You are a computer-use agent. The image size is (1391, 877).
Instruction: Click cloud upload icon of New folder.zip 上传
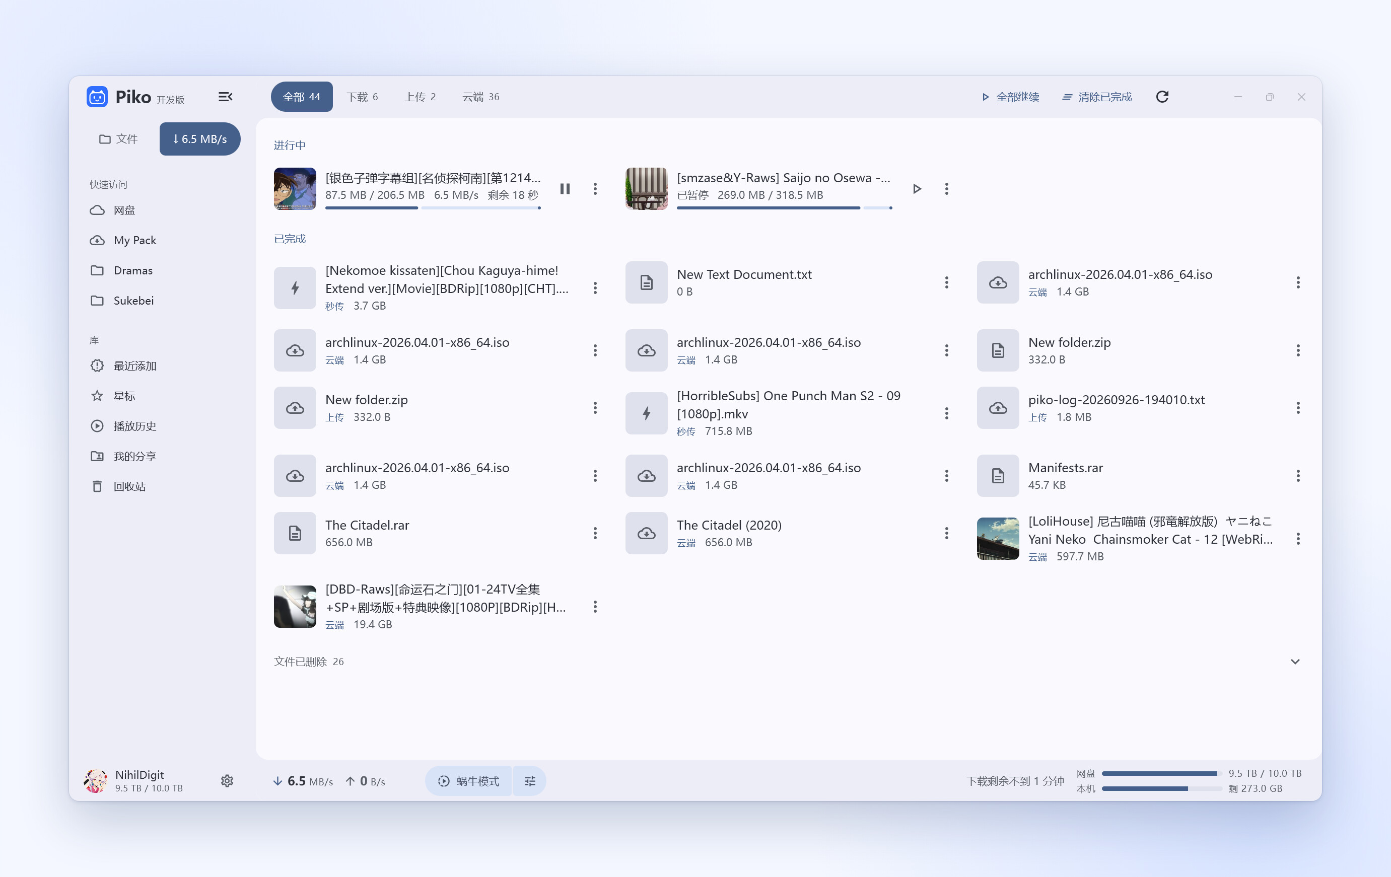[295, 408]
